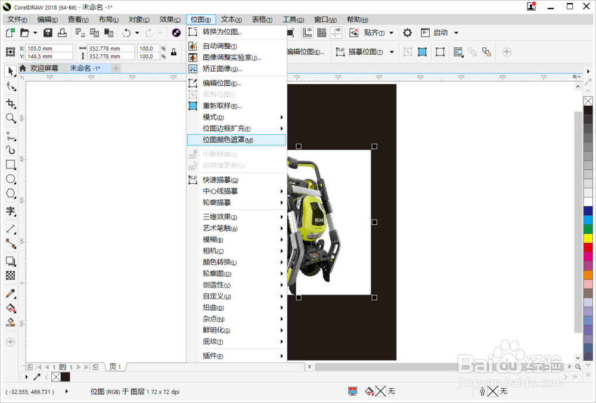
Task: Click the no-color X swatch in palette
Action: pos(588,101)
